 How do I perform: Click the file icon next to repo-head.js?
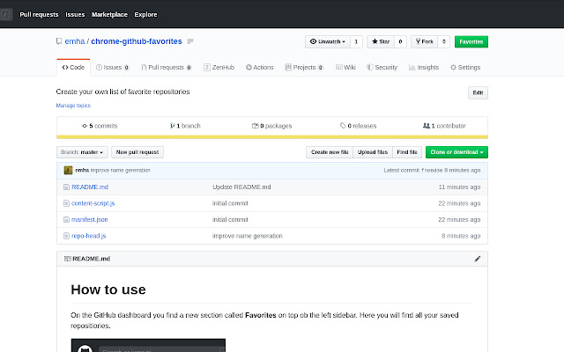(x=65, y=236)
